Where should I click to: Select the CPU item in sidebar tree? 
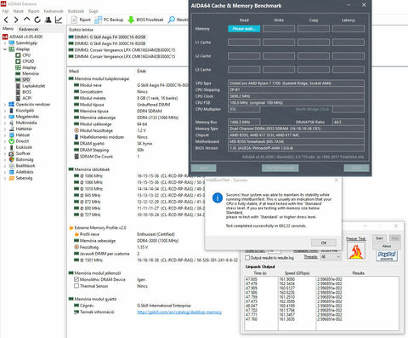pos(26,55)
